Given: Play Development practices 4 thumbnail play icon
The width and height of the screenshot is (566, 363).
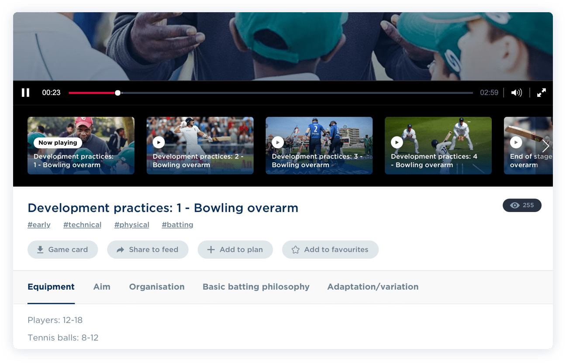Looking at the screenshot, I should point(397,142).
